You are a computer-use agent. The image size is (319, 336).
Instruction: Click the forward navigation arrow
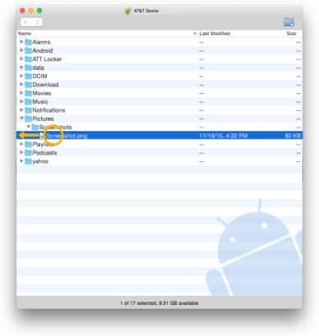tap(37, 22)
